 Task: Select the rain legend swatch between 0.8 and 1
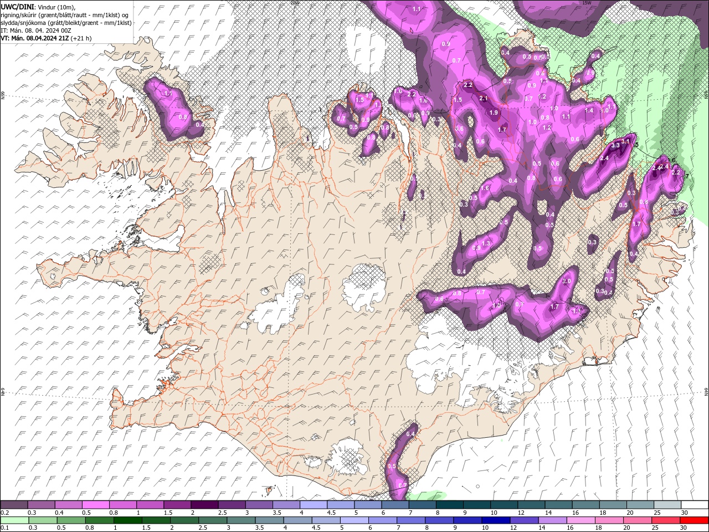(100, 520)
